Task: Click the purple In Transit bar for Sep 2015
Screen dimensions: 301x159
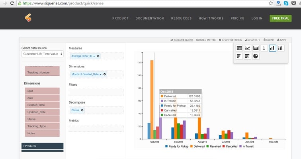Action: 184,130
